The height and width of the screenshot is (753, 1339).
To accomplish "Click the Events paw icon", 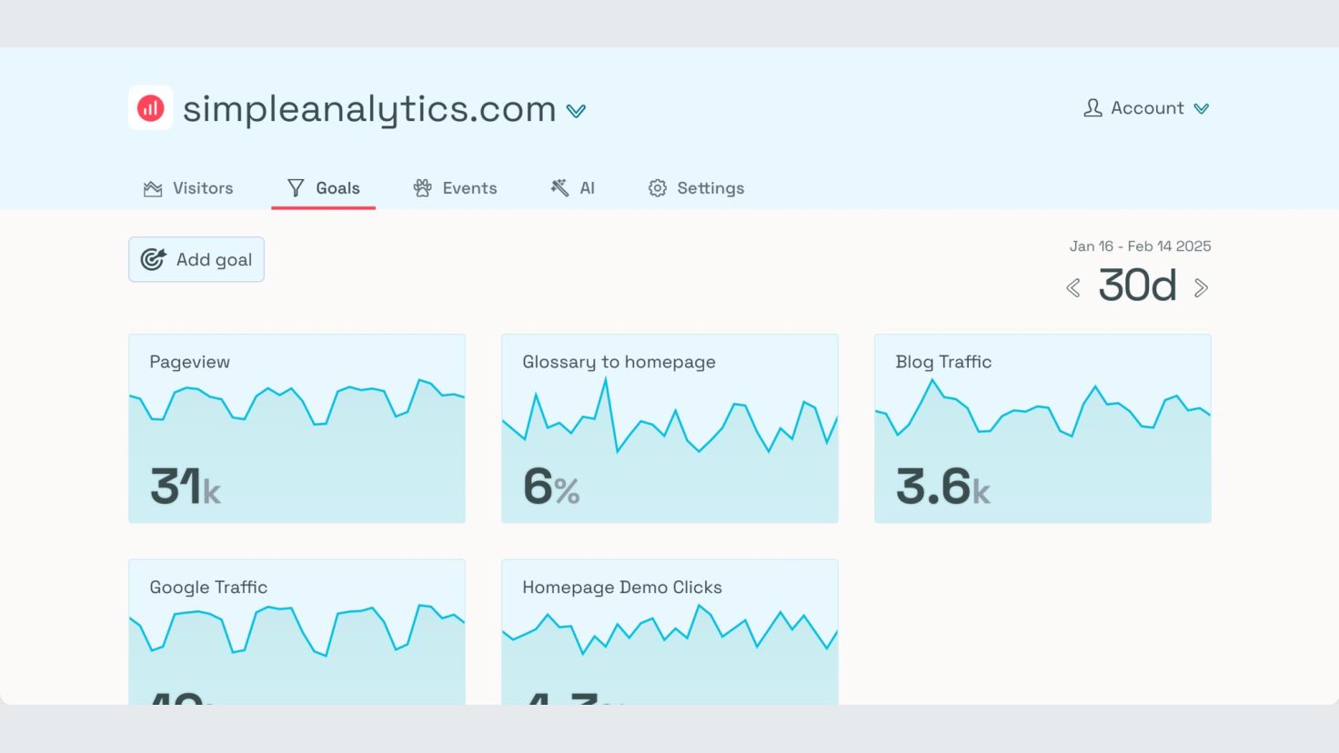I will pyautogui.click(x=422, y=188).
